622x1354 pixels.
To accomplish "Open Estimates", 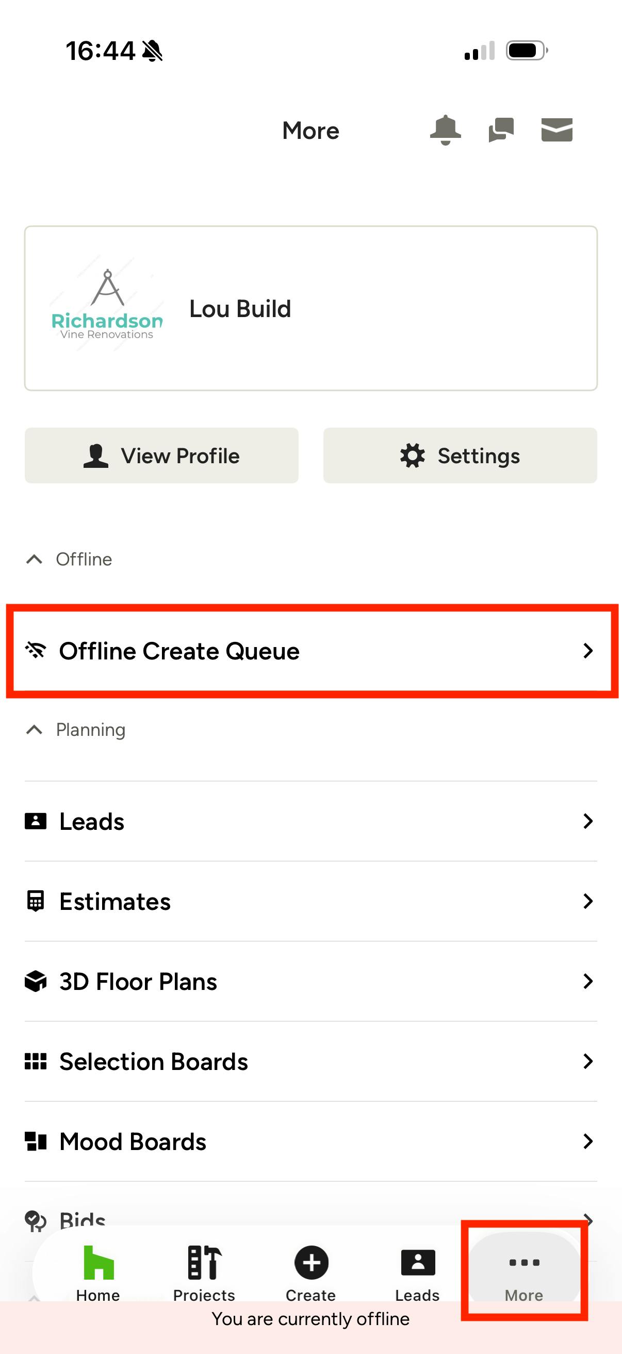I will coord(310,902).
